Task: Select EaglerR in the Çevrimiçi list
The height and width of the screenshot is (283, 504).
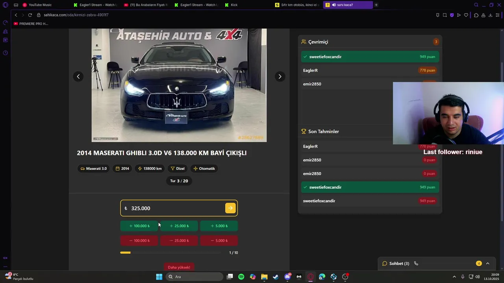Action: click(x=370, y=70)
